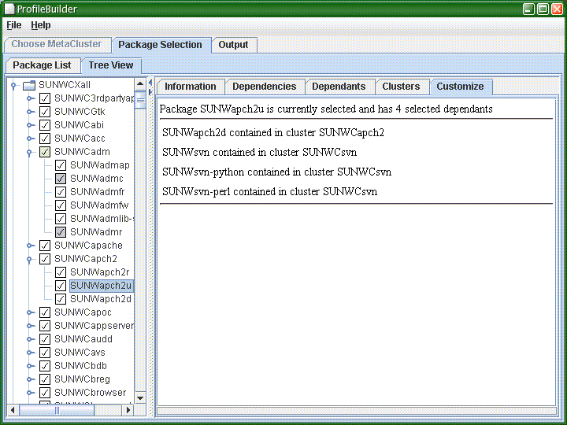Viewport: 567px width, 425px height.
Task: Click the tree scroll up arrow
Action: coord(140,84)
